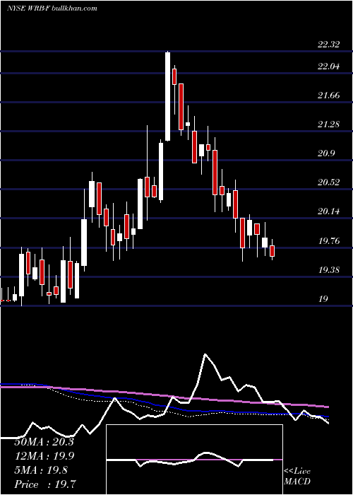Click the 19.38 price axis label

(x=328, y=270)
